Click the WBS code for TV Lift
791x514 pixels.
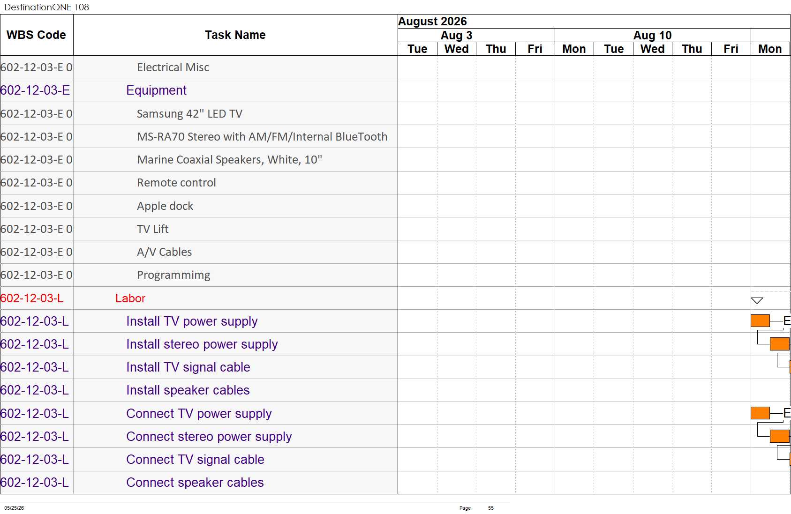pyautogui.click(x=37, y=229)
